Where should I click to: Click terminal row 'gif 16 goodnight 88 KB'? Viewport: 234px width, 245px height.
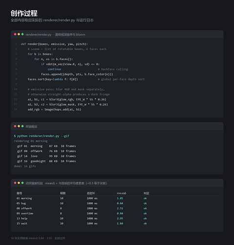[x=46, y=162]
